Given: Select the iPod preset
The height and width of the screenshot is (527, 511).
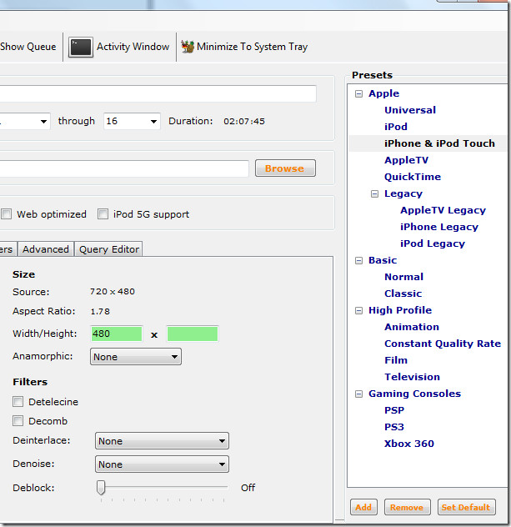Looking at the screenshot, I should pos(396,127).
